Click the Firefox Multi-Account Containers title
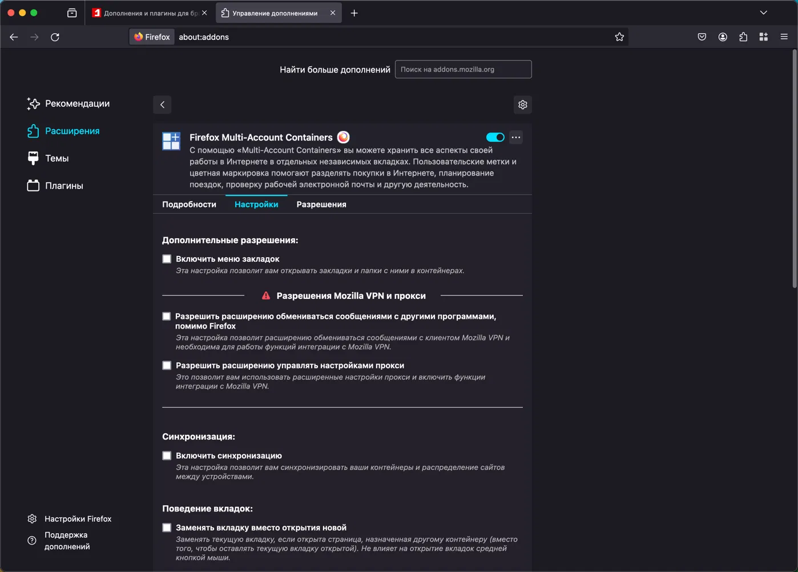The width and height of the screenshot is (798, 572). 261,137
